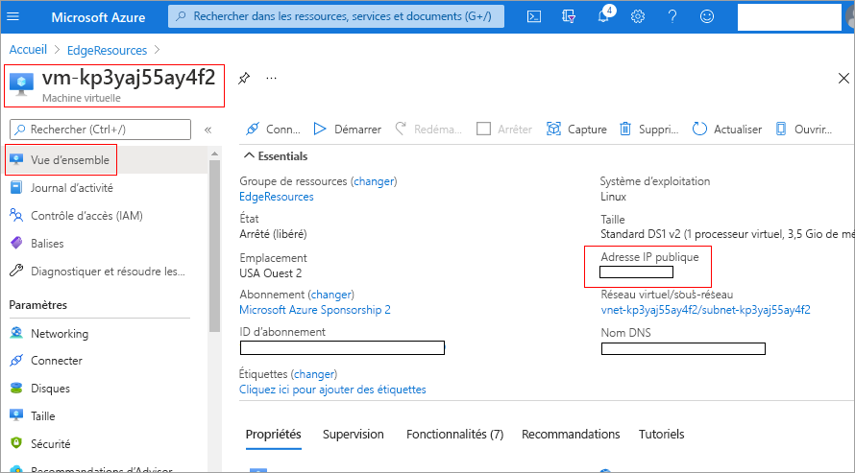Go to Accueil breadcrumb
855x473 pixels.
click(28, 50)
